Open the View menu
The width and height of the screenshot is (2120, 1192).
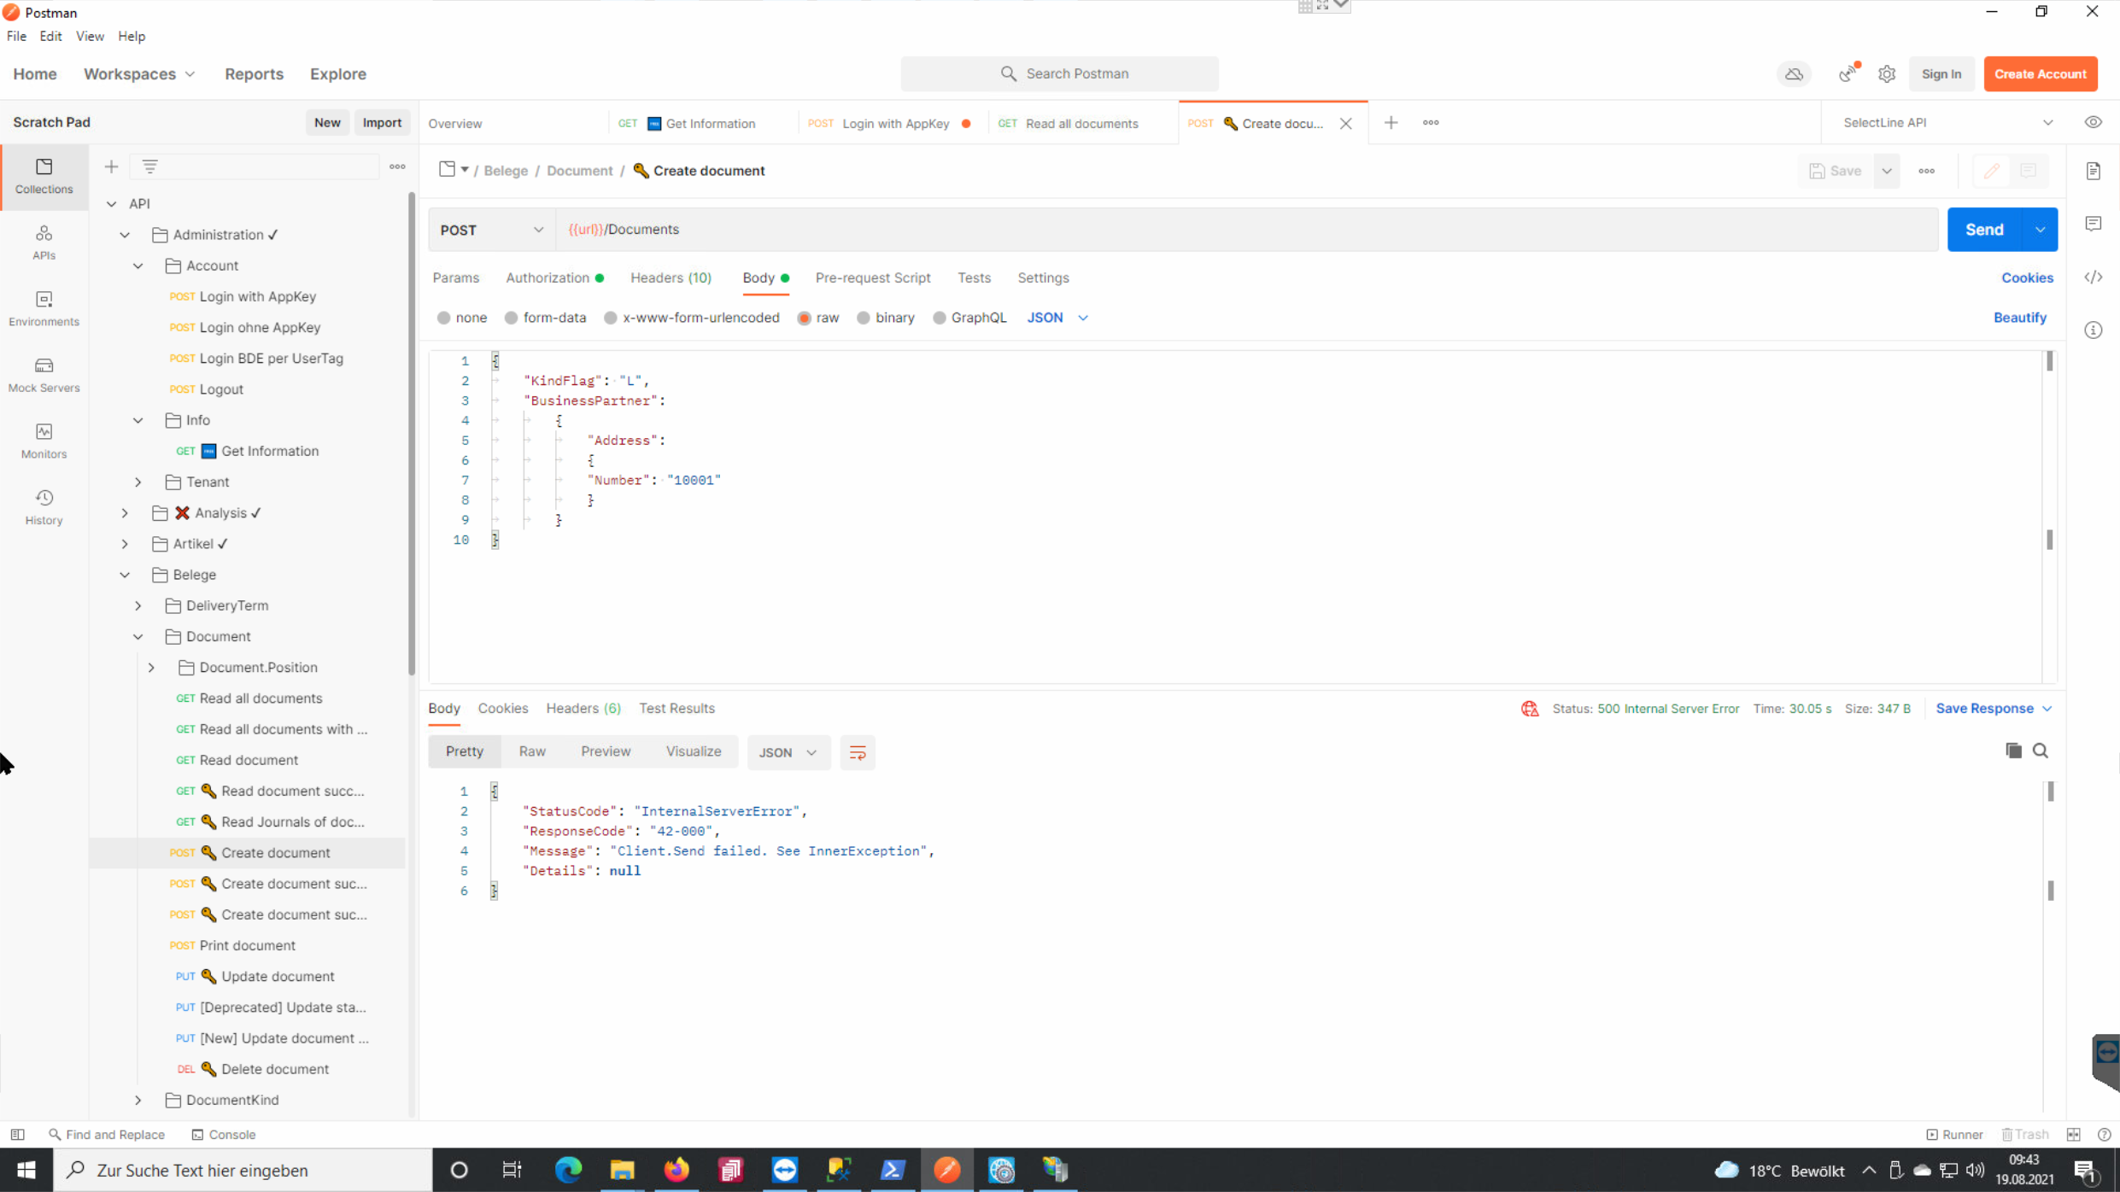coord(90,36)
